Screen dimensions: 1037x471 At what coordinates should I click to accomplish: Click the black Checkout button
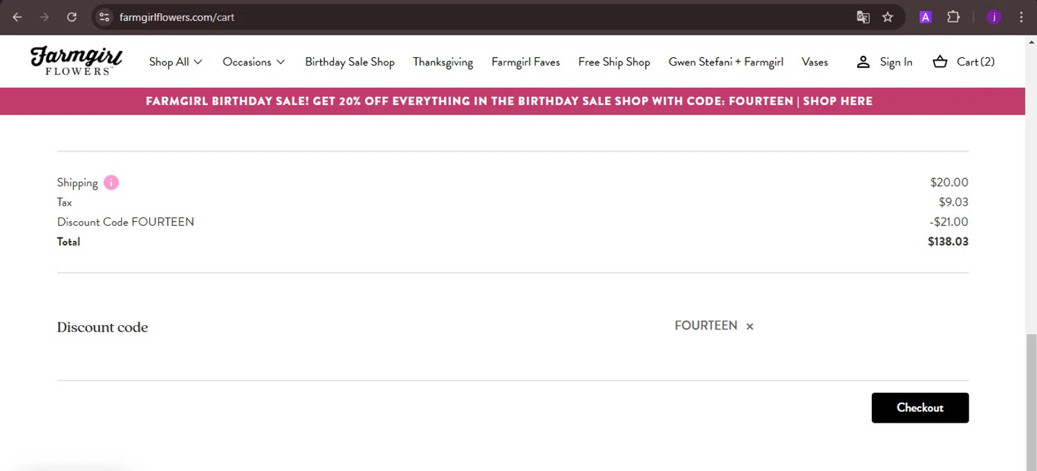tap(920, 407)
